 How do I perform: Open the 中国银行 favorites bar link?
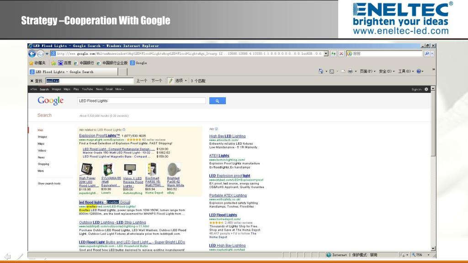pyautogui.click(x=84, y=63)
